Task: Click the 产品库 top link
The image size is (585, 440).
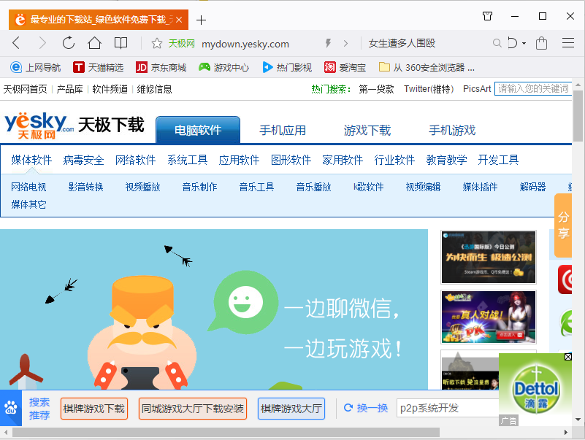Action: click(x=70, y=89)
